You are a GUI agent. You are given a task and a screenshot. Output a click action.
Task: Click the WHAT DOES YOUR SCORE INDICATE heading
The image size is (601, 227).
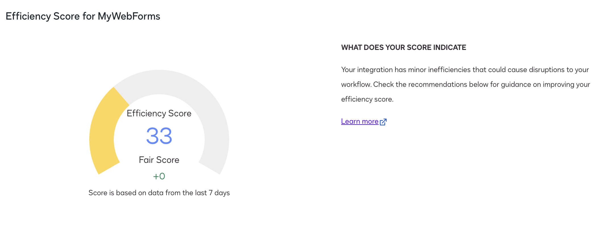[403, 47]
